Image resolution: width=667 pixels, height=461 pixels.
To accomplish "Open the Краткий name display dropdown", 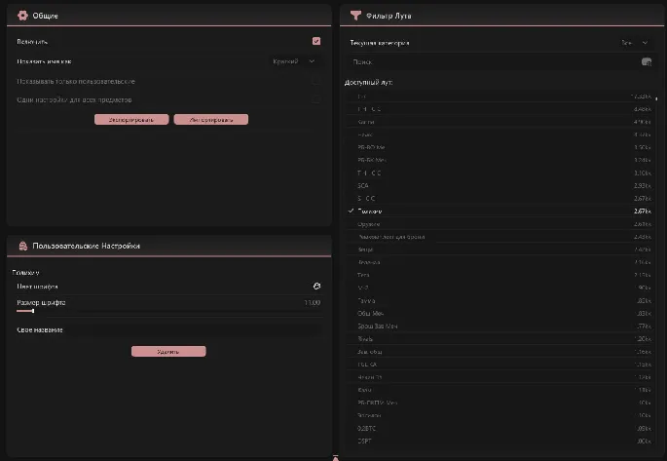I will click(x=293, y=61).
